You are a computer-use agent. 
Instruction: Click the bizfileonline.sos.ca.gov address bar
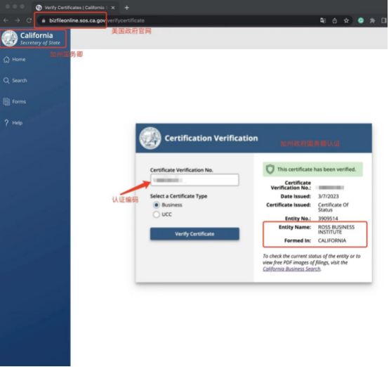click(173, 20)
